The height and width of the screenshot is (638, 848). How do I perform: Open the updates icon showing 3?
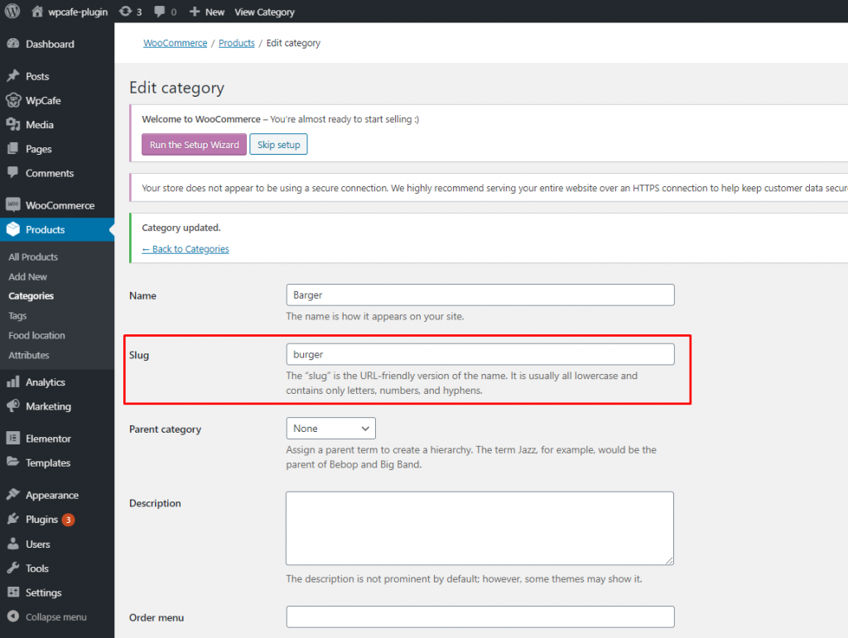(x=125, y=12)
